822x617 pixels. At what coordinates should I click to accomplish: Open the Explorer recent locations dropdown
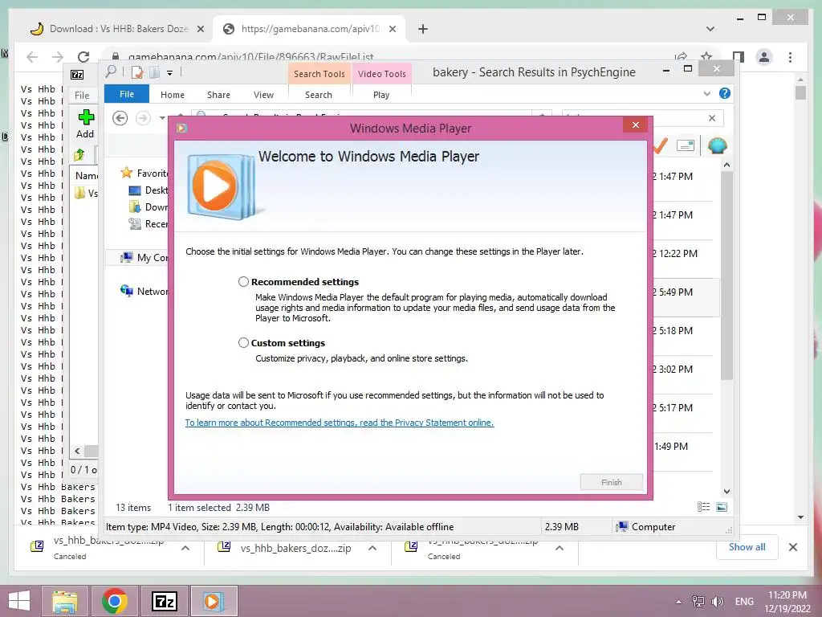(162, 118)
